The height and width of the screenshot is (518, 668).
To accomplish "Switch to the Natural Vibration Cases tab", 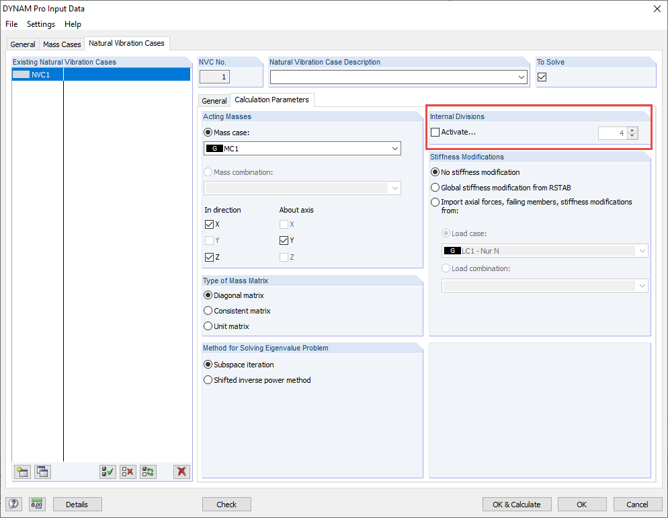I will [x=126, y=43].
